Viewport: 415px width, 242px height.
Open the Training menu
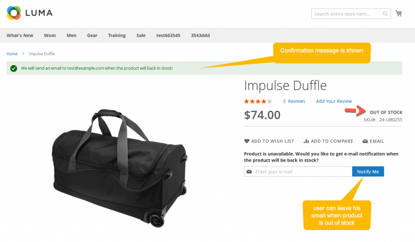[117, 36]
